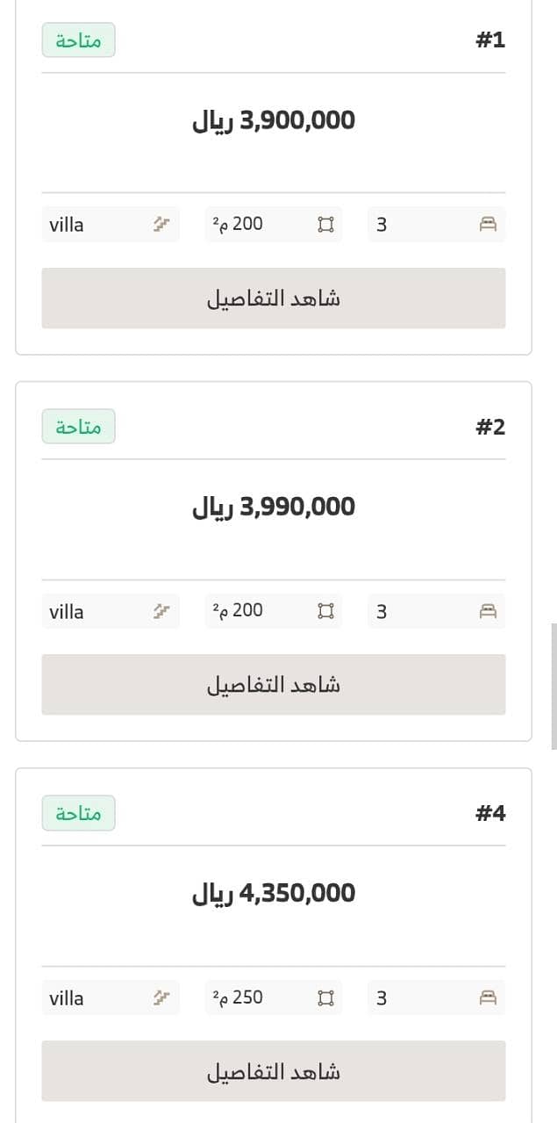The height and width of the screenshot is (1123, 557).
Task: Select the #1 unit number heading
Action: pyautogui.click(x=490, y=40)
